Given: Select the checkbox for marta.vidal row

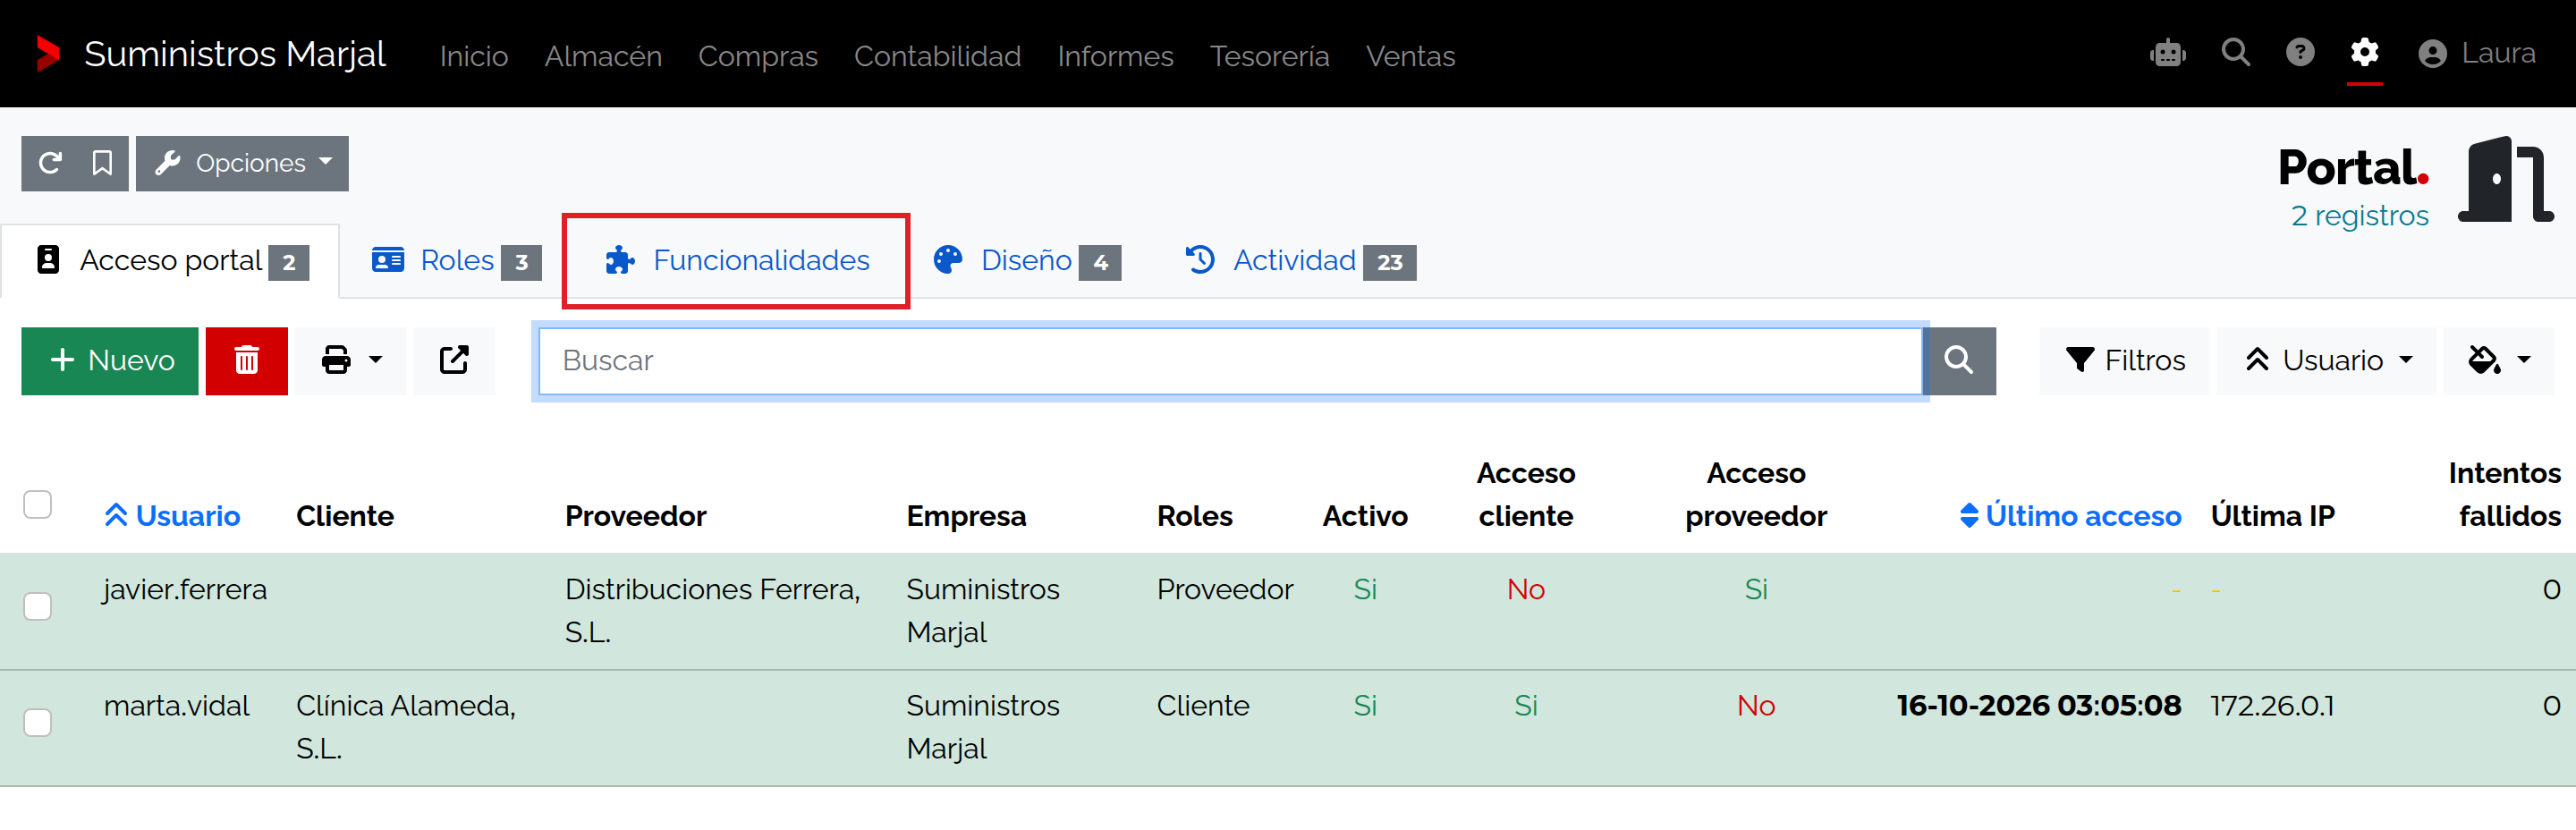Looking at the screenshot, I should [38, 722].
